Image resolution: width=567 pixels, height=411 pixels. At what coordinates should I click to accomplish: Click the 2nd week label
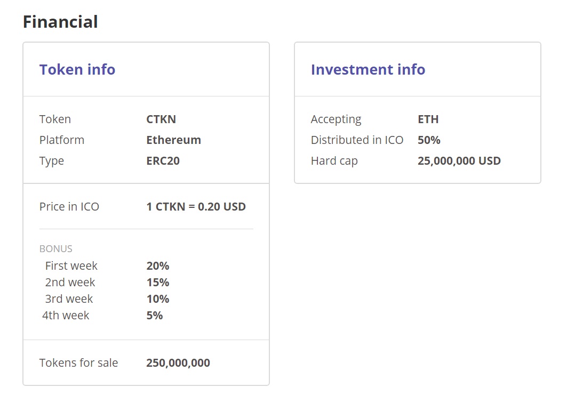(70, 283)
